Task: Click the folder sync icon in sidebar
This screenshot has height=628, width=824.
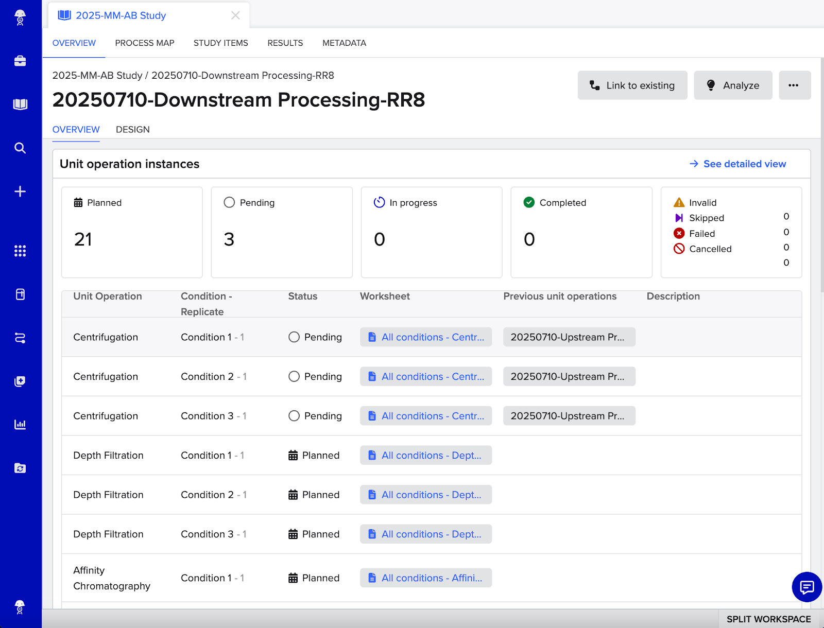Action: [20, 468]
